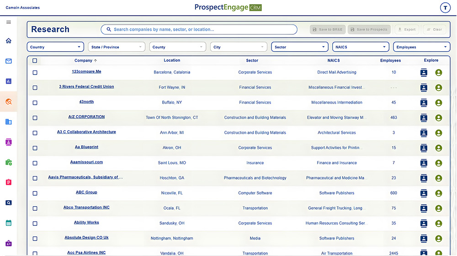Expand the NAICS filter dropdown
Viewport: 457px width, 256px height.
point(361,47)
